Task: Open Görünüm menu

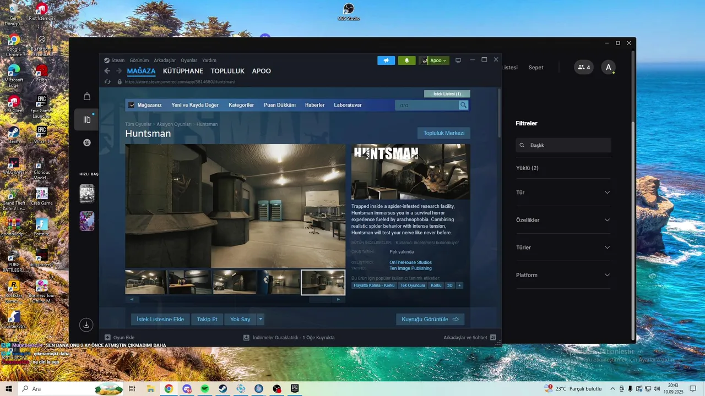Action: (x=139, y=61)
